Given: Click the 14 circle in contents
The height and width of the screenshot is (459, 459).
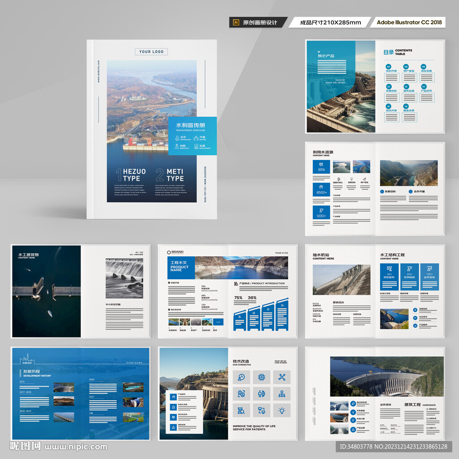Looking at the screenshot, I should [x=423, y=87].
